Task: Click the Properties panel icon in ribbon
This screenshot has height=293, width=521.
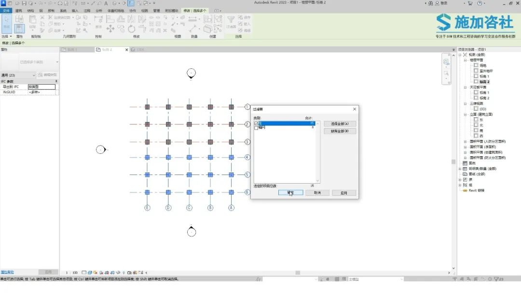Action: point(19,29)
